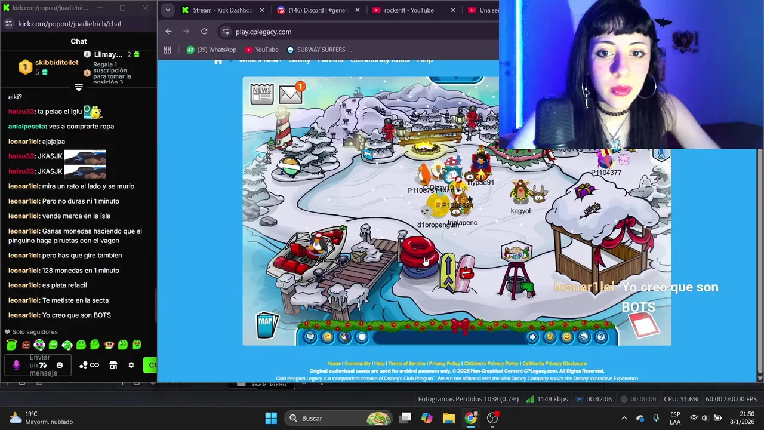Open the channel points bubbles icon
Viewport: 764px width, 430px height.
tap(84, 365)
